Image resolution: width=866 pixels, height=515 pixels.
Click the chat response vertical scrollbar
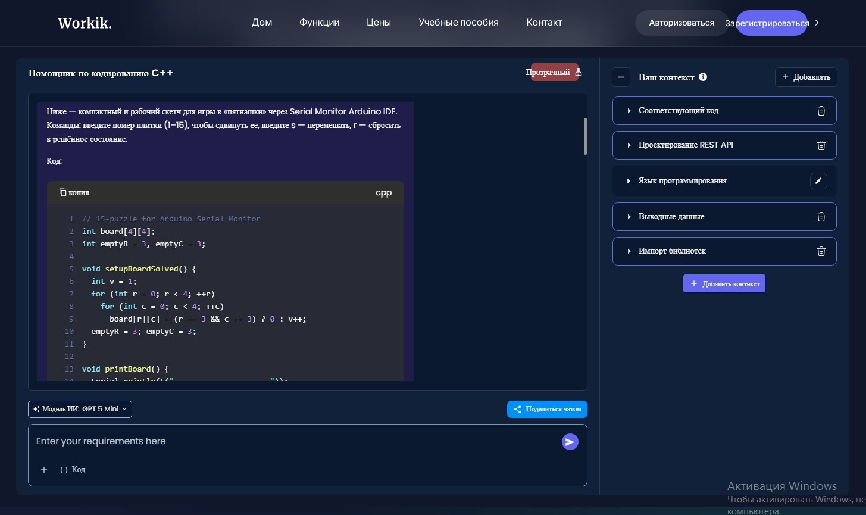(x=585, y=137)
